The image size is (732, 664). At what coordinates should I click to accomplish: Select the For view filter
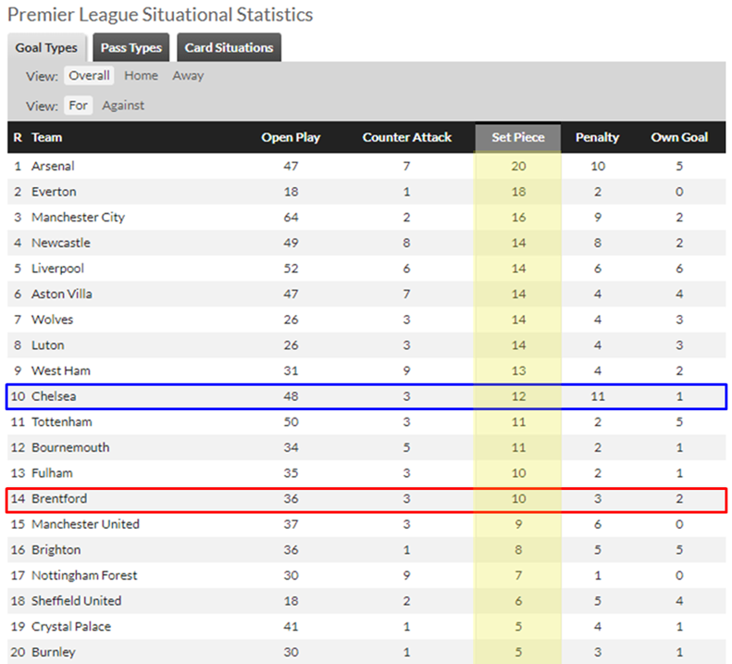78,106
